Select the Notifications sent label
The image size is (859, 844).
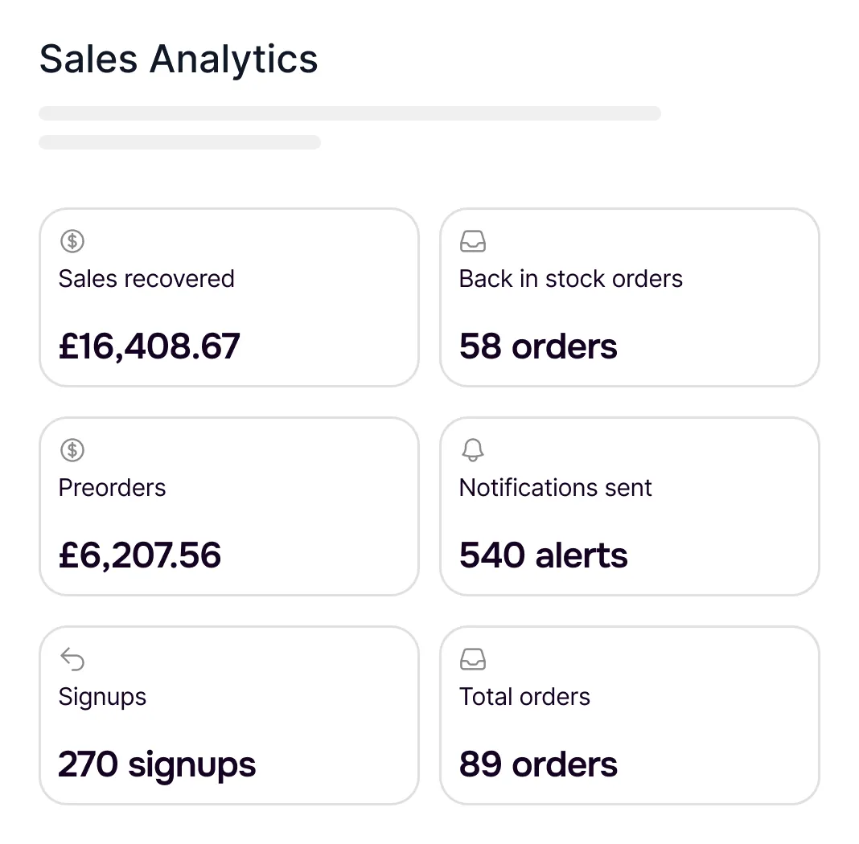click(556, 488)
